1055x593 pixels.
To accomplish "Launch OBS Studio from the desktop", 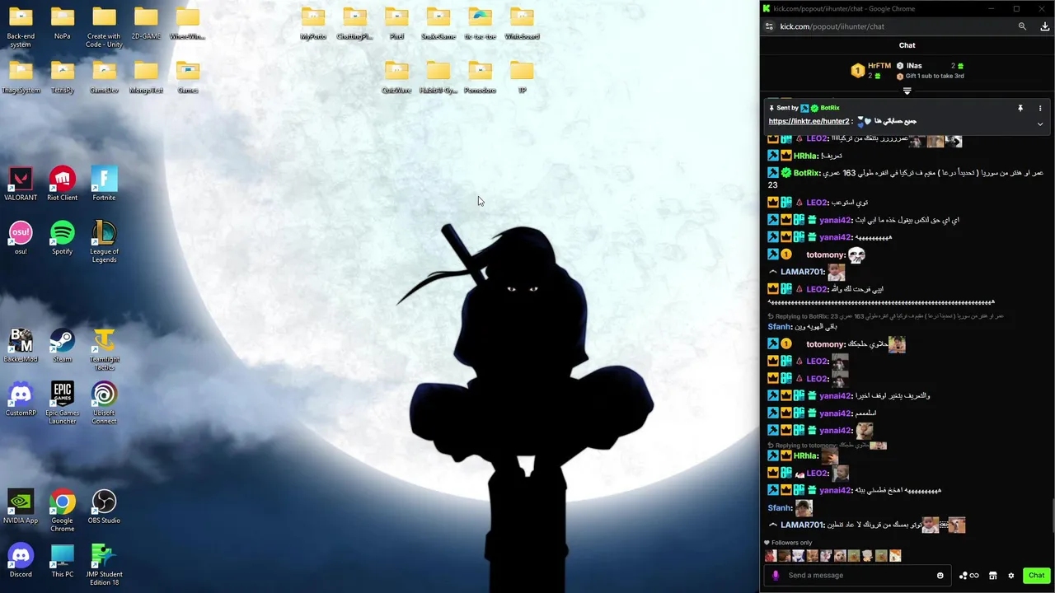I will click(x=104, y=507).
